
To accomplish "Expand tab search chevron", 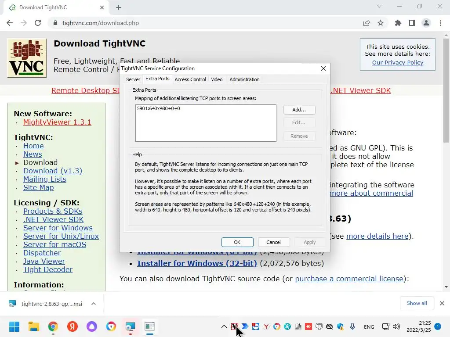I will point(379,6).
